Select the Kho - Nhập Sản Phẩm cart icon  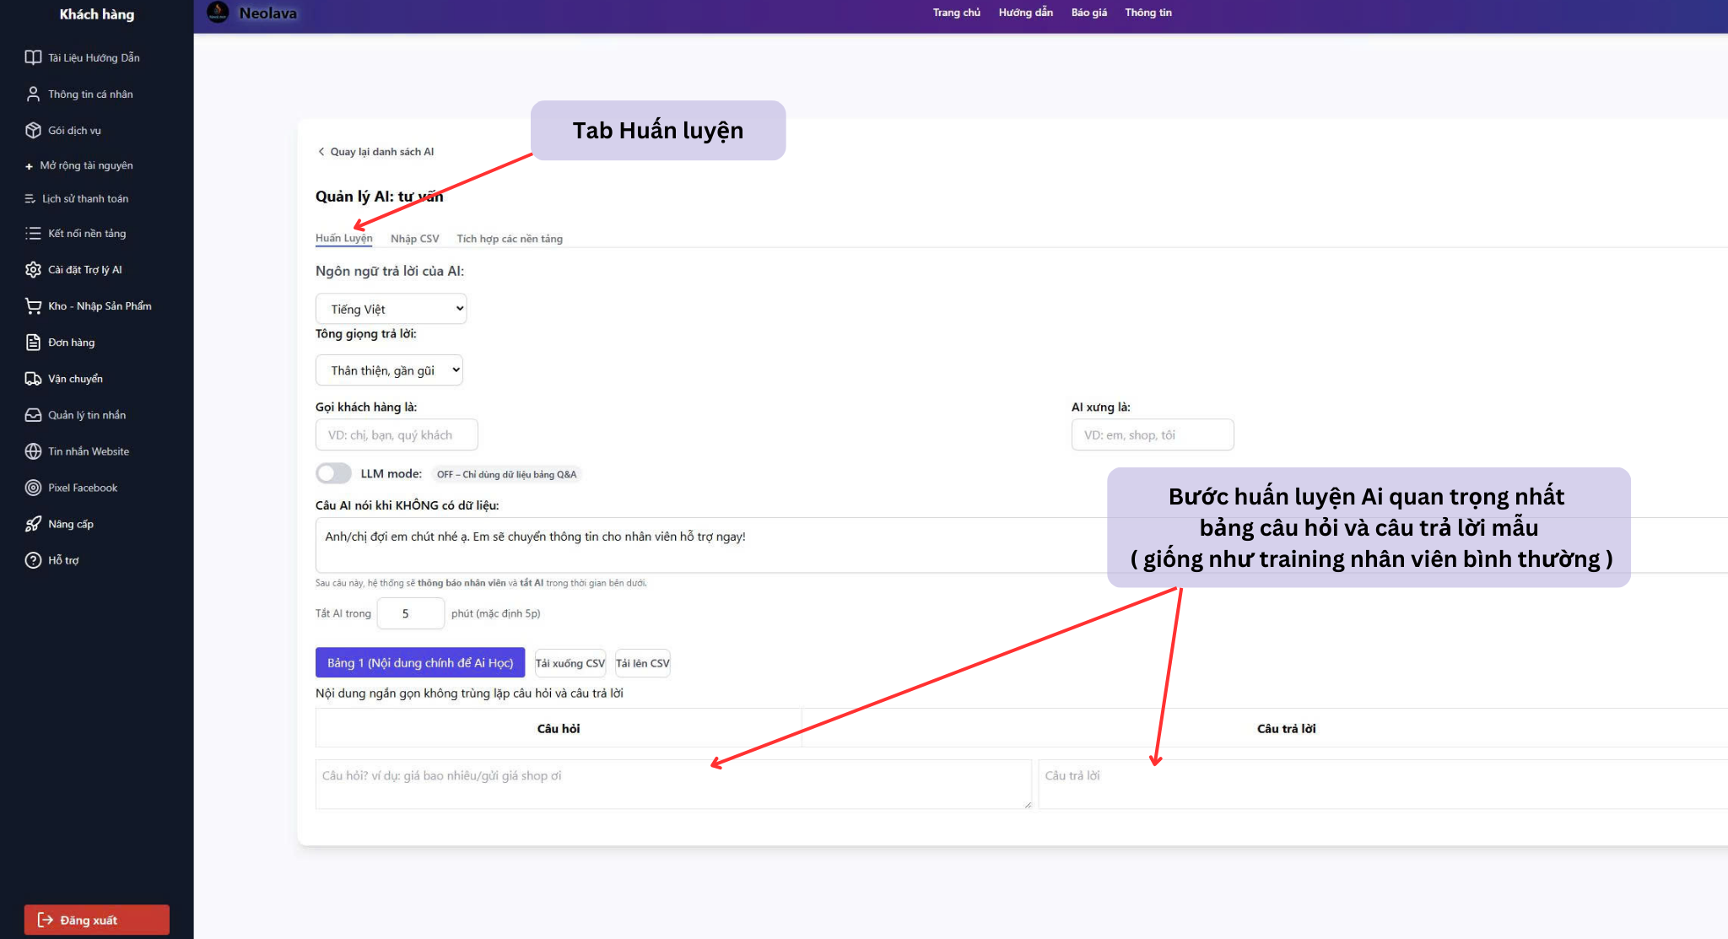tap(33, 305)
